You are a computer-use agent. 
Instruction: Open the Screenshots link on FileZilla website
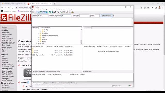point(7,35)
